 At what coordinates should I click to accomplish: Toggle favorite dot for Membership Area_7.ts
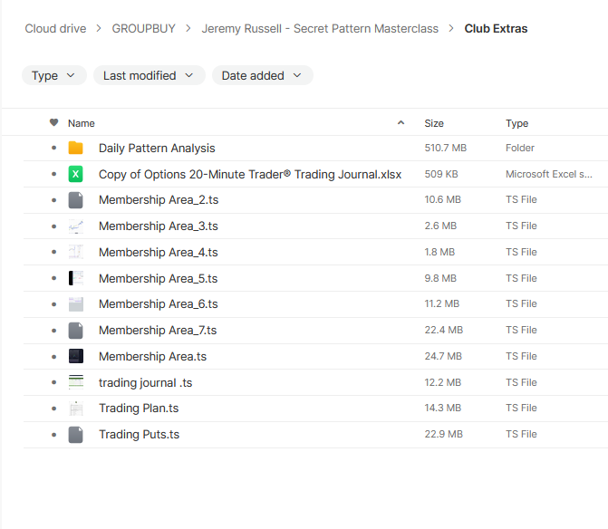[53, 331]
